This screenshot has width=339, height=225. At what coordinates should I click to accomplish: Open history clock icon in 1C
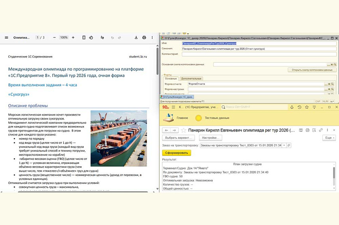coord(299,107)
